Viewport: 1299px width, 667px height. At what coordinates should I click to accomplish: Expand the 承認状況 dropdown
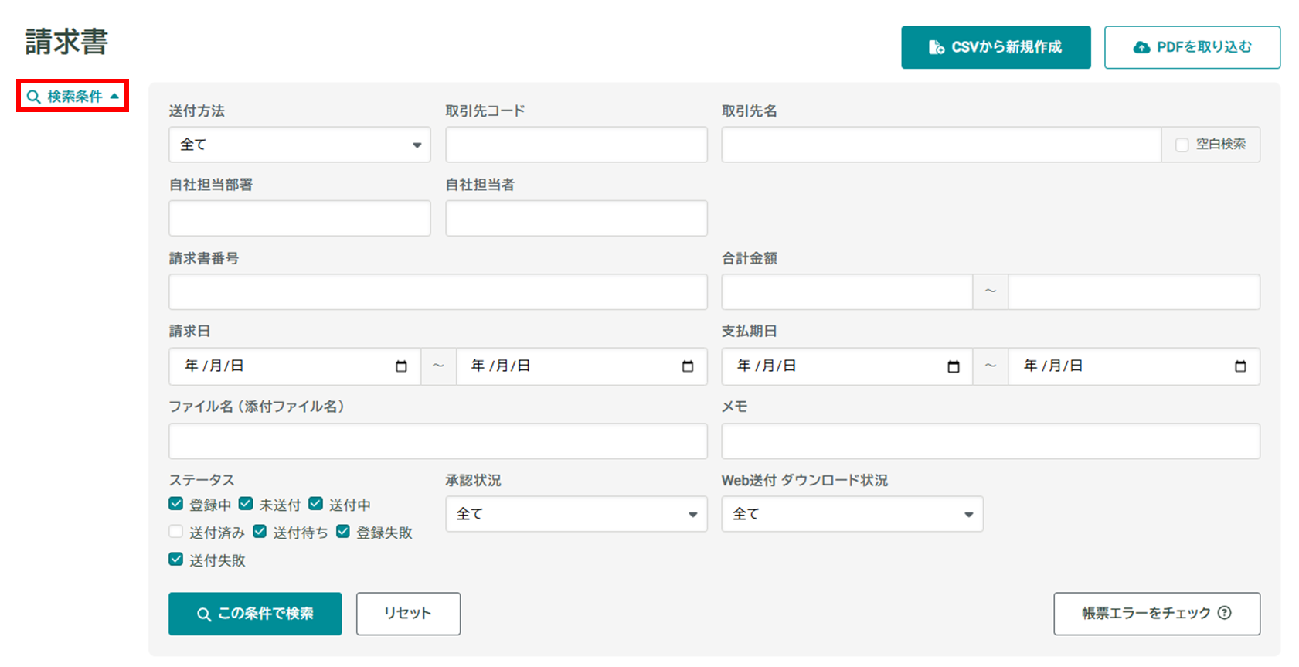pos(576,514)
